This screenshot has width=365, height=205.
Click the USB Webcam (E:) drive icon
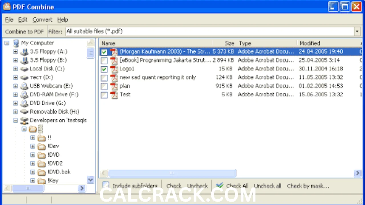click(25, 86)
